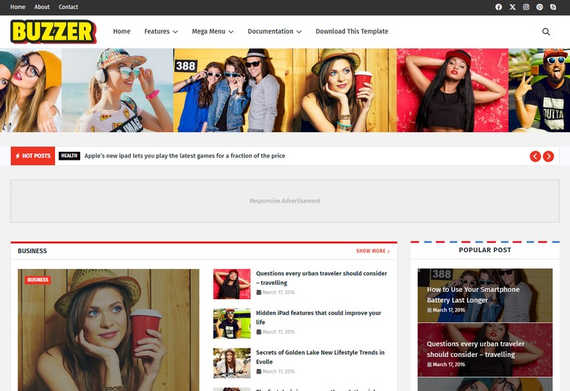Click Home in the top dark bar

point(18,7)
